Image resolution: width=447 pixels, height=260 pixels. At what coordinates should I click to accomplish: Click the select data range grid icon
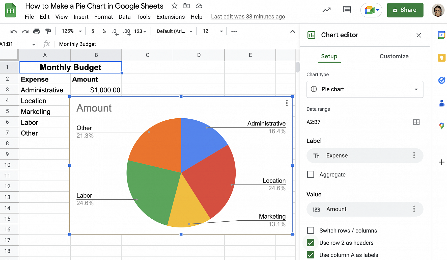coord(416,122)
